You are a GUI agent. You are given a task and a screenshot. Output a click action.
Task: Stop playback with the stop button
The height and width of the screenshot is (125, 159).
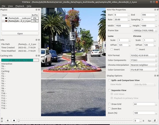[14, 120]
